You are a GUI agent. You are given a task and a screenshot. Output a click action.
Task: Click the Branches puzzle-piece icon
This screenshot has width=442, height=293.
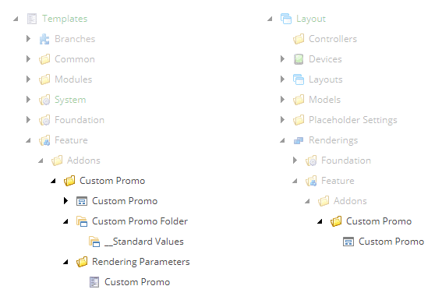click(44, 39)
